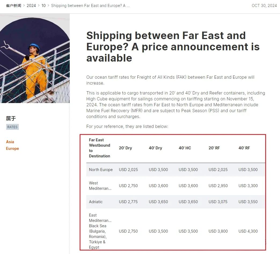Go to the 2024 breadcrumb link
This screenshot has height=254, width=280.
(x=31, y=6)
